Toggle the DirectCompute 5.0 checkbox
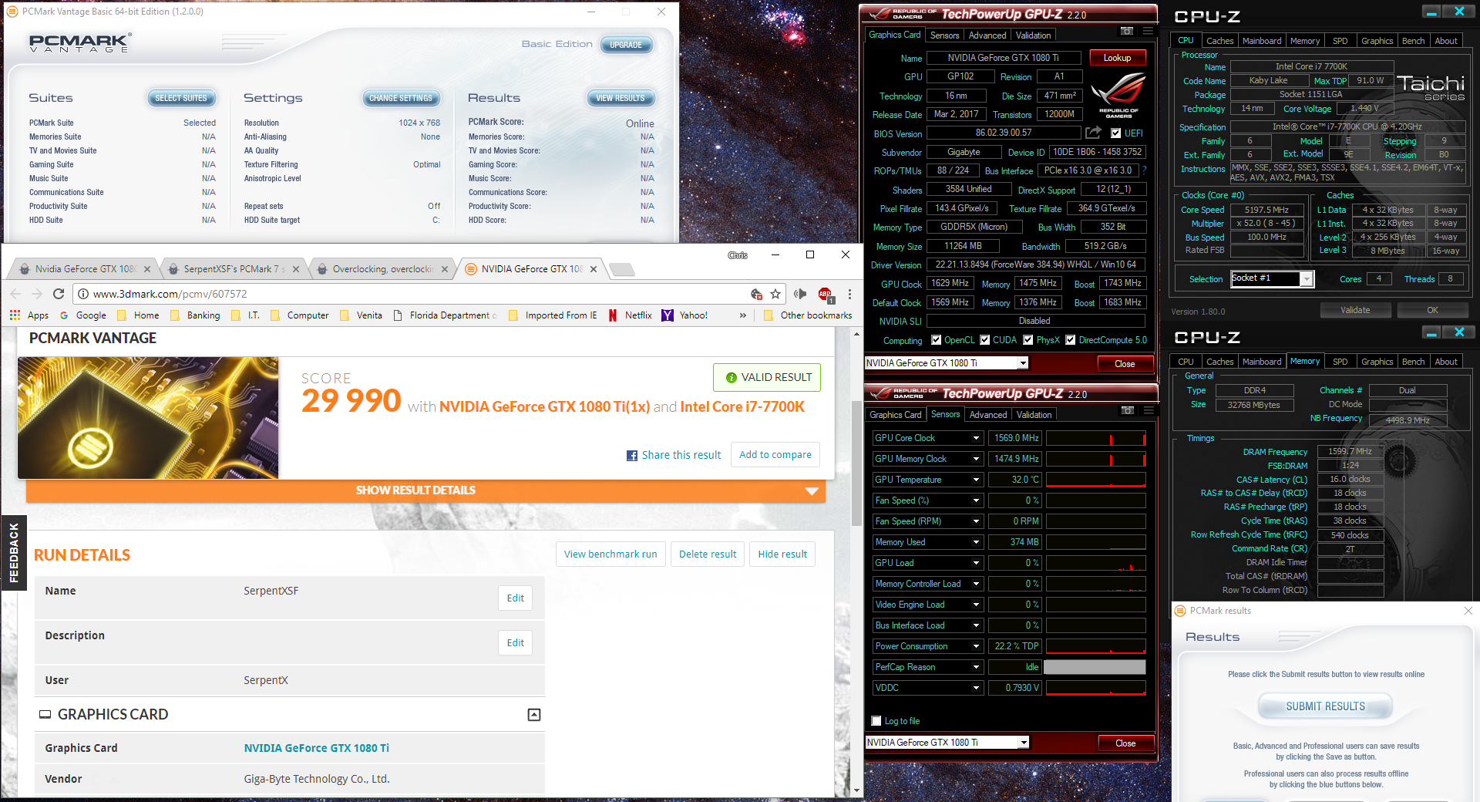Viewport: 1480px width, 802px height. pyautogui.click(x=1070, y=340)
